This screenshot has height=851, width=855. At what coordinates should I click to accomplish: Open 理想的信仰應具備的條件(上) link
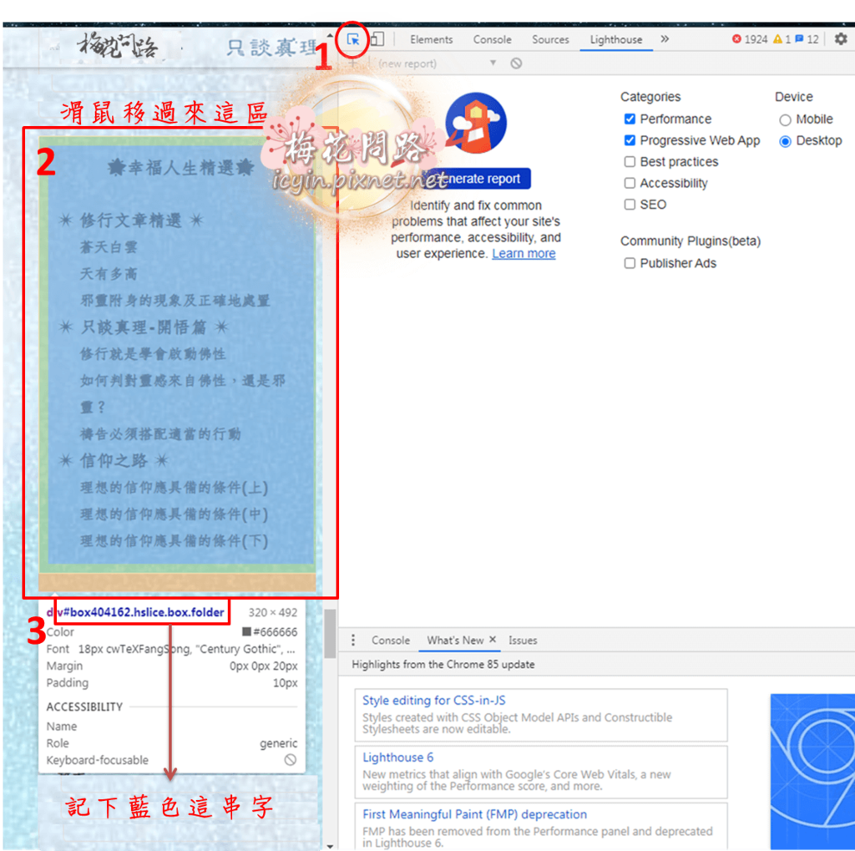[174, 488]
